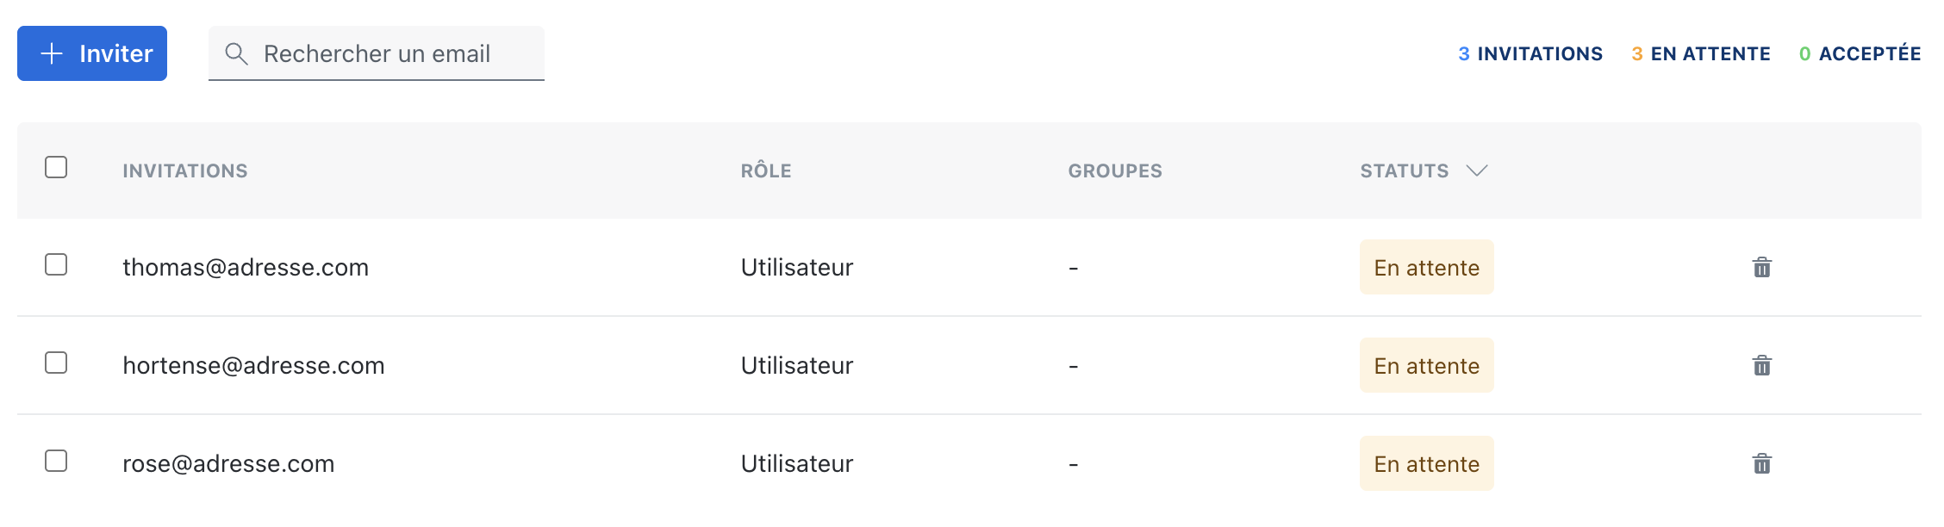Click En attente badge for rose@adresse.com
Image resolution: width=1944 pixels, height=527 pixels.
click(x=1426, y=464)
